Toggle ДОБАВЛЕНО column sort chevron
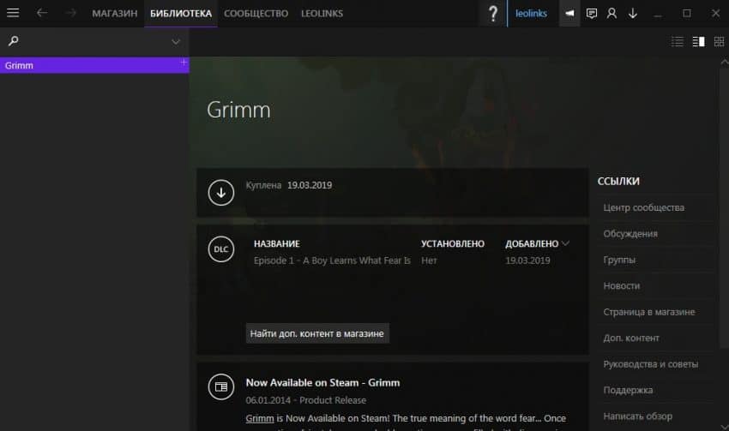Viewport: 729px width, 431px height. [x=565, y=243]
